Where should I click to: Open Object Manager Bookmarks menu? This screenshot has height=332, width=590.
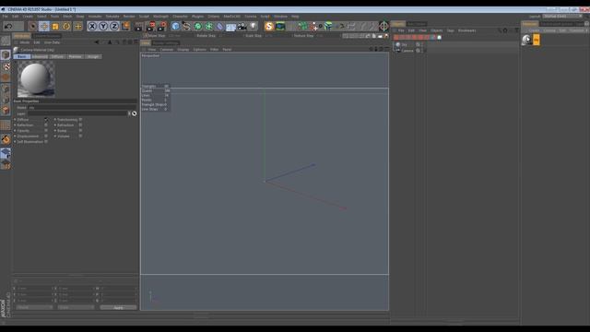467,30
